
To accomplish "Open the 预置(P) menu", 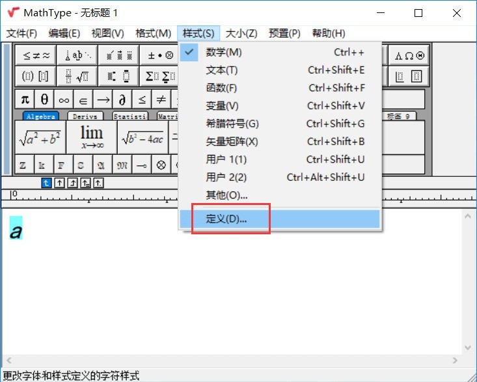I will pyautogui.click(x=284, y=33).
